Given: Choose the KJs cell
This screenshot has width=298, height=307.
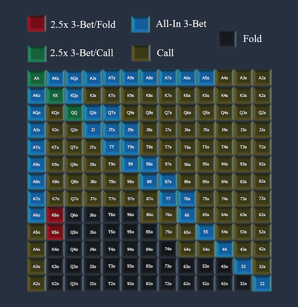Looking at the screenshot, I should click(x=93, y=95).
